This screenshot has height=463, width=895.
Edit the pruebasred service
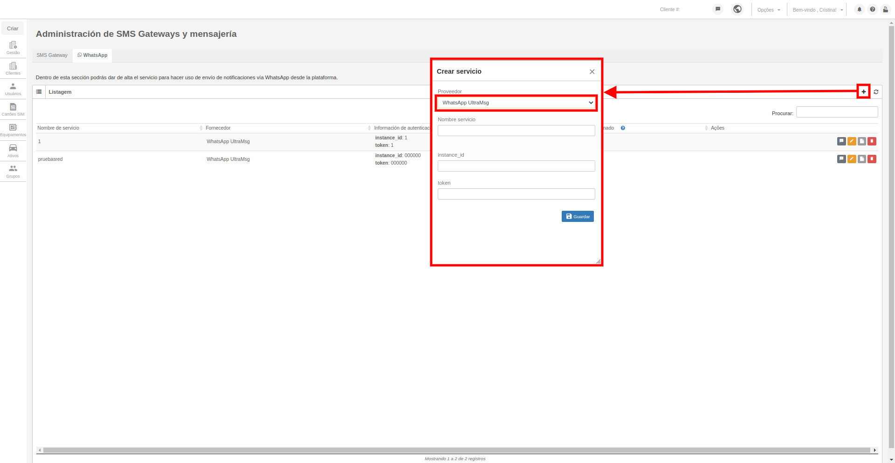pos(852,159)
